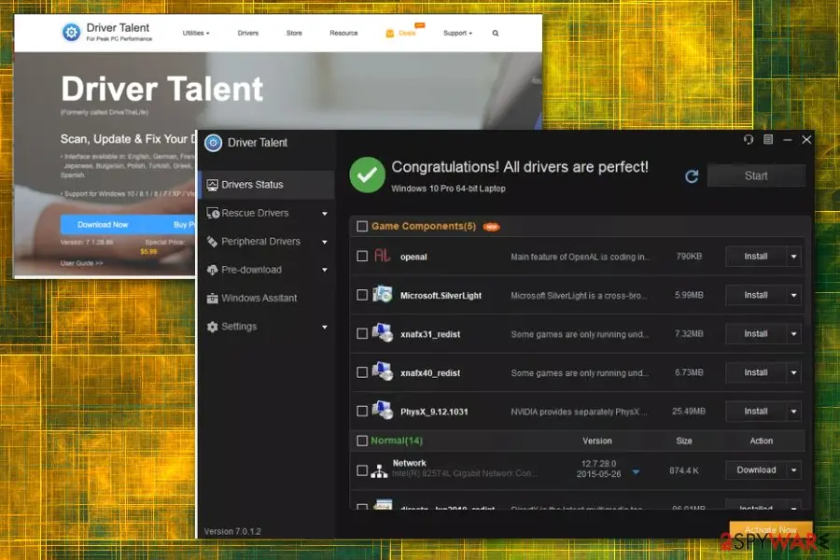Image resolution: width=840 pixels, height=560 pixels.
Task: Install the xnafx31_redist component
Action: tap(756, 334)
